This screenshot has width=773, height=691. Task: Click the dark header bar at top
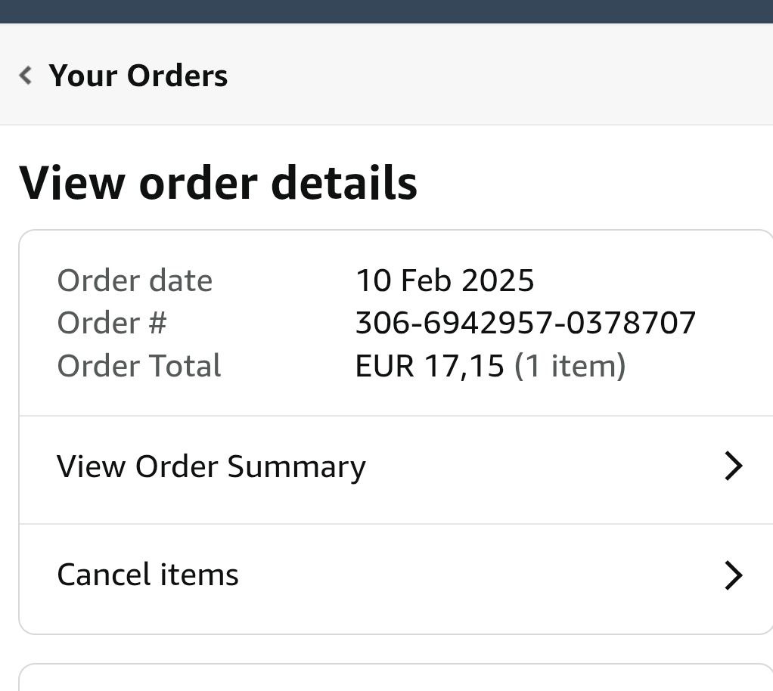coord(386,11)
